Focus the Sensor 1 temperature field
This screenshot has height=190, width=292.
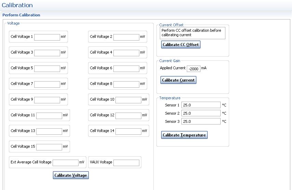point(201,105)
